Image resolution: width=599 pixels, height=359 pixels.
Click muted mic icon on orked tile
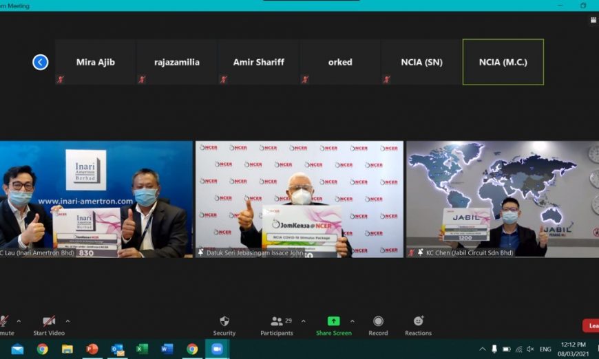[305, 79]
